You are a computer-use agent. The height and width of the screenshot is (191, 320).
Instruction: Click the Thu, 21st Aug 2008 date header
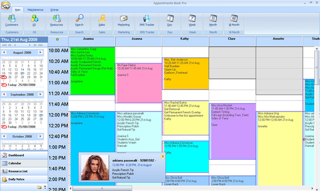coord(24,39)
